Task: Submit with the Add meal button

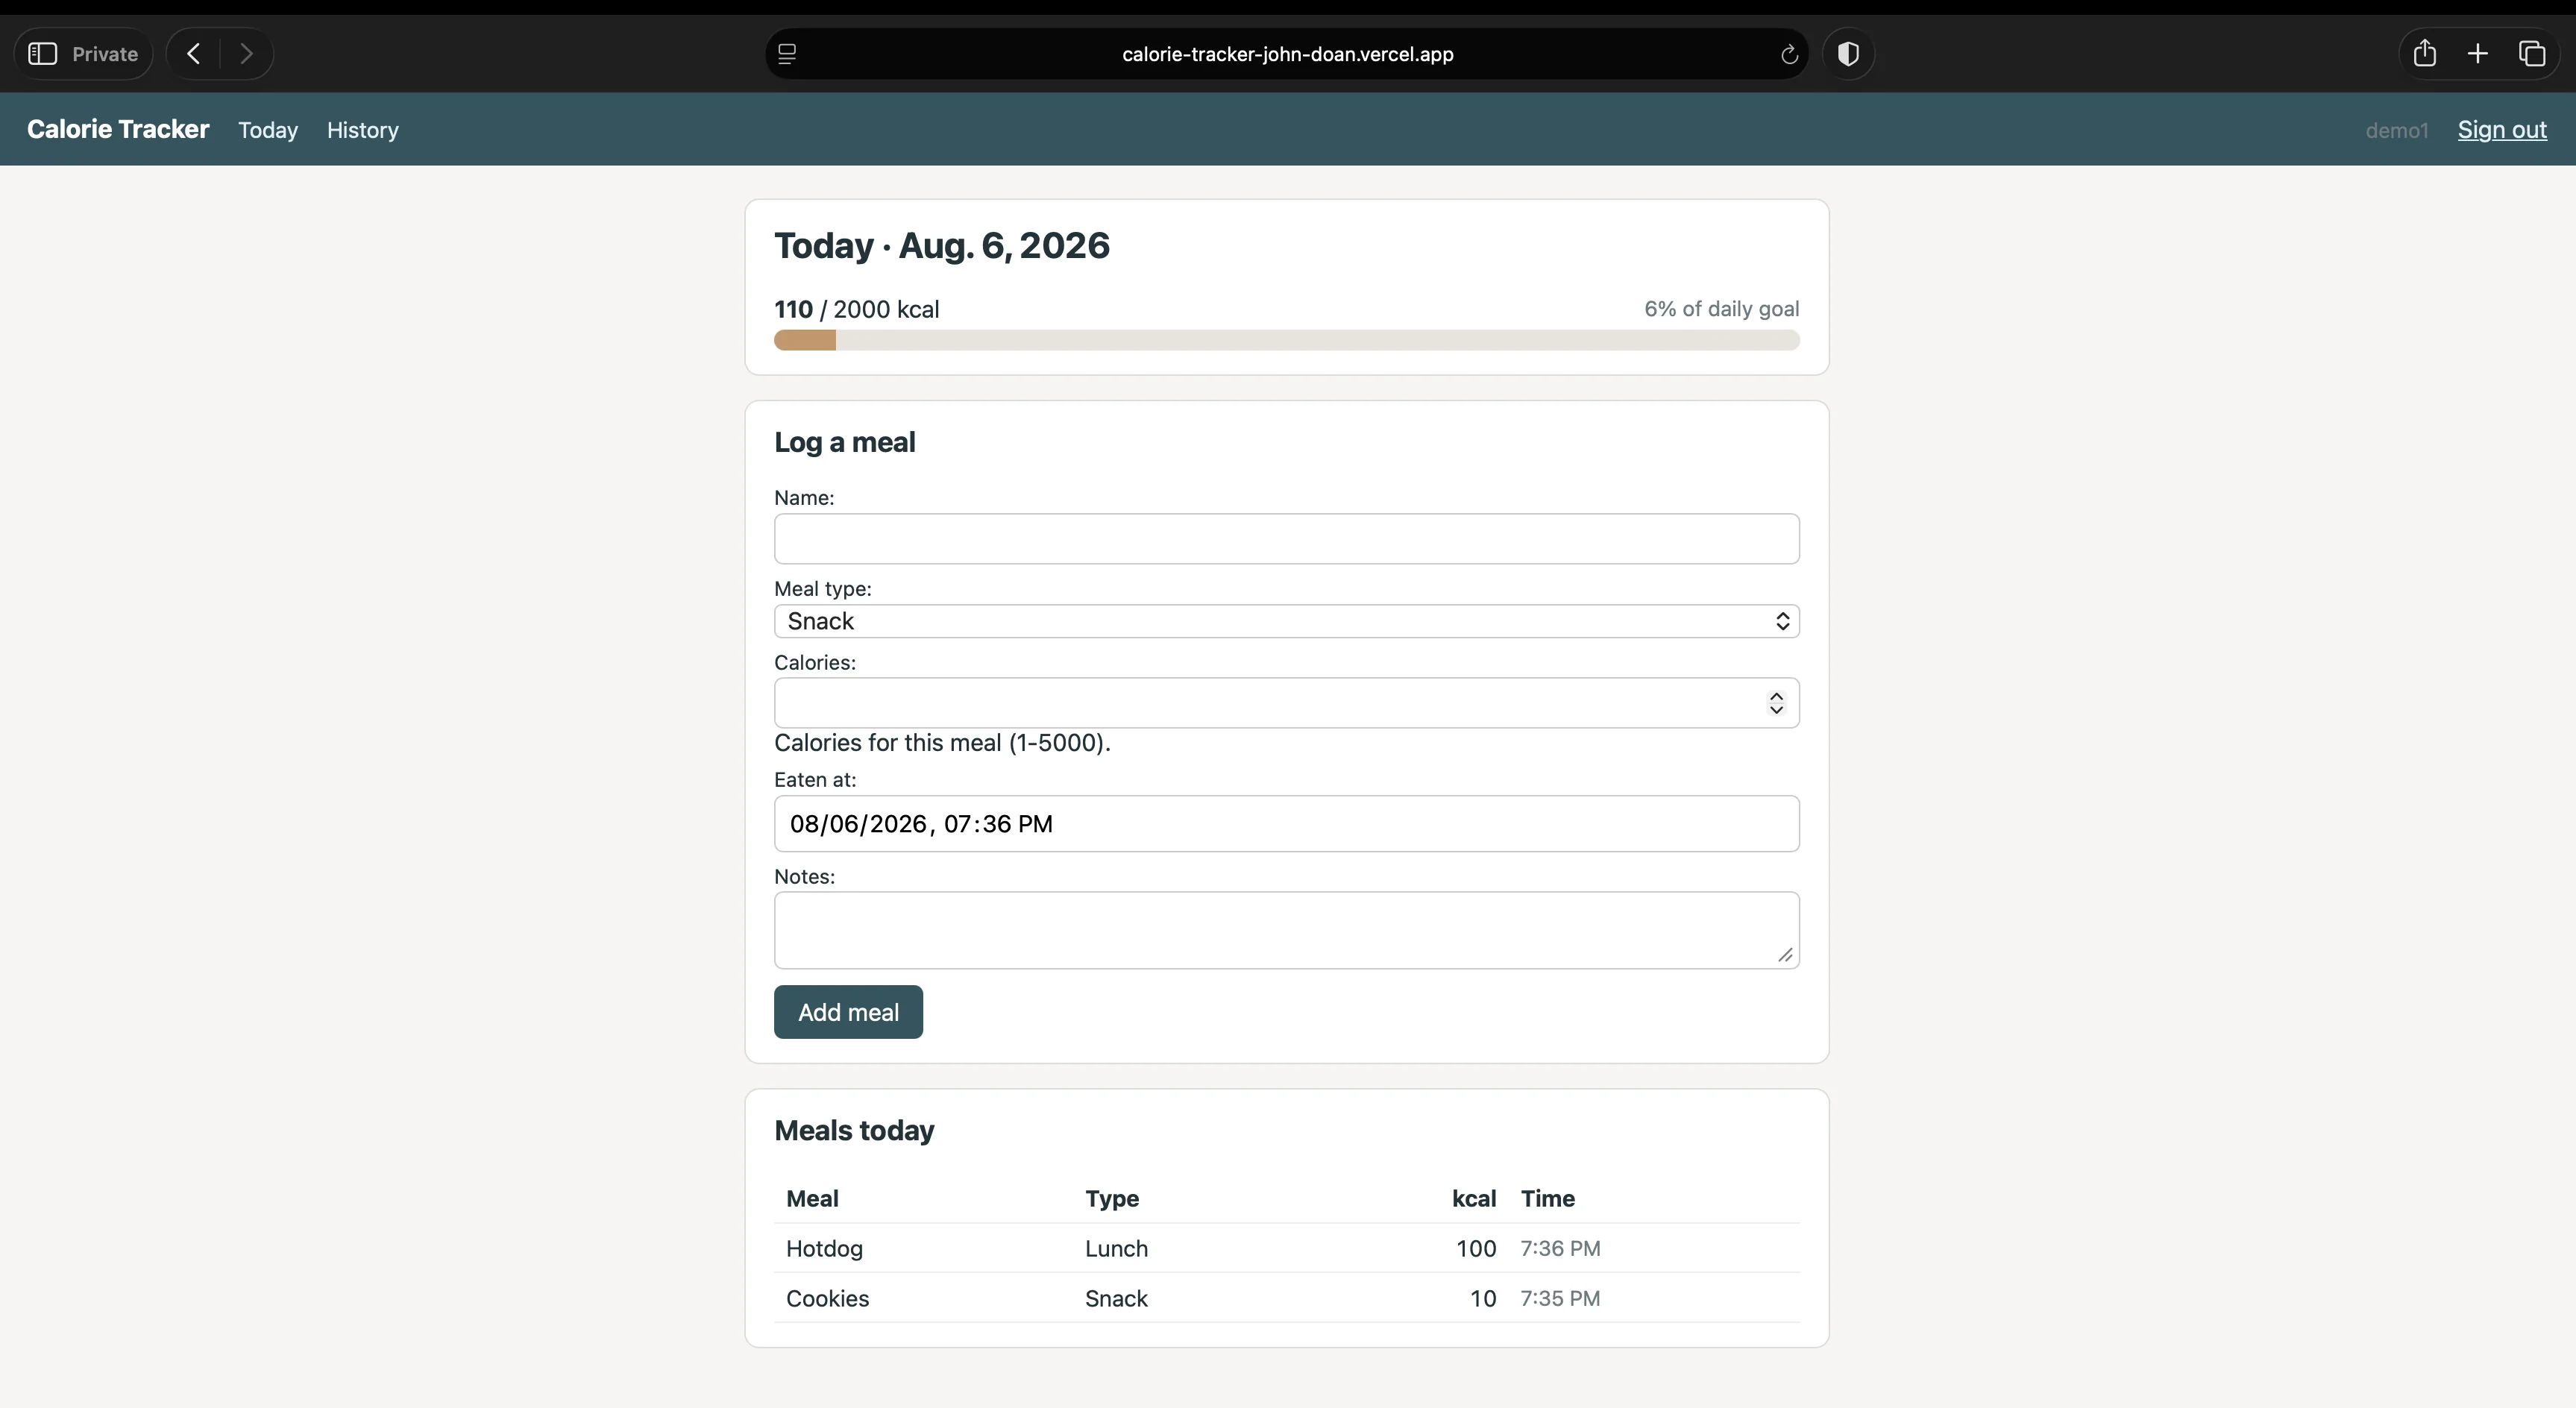Action: tap(848, 1012)
